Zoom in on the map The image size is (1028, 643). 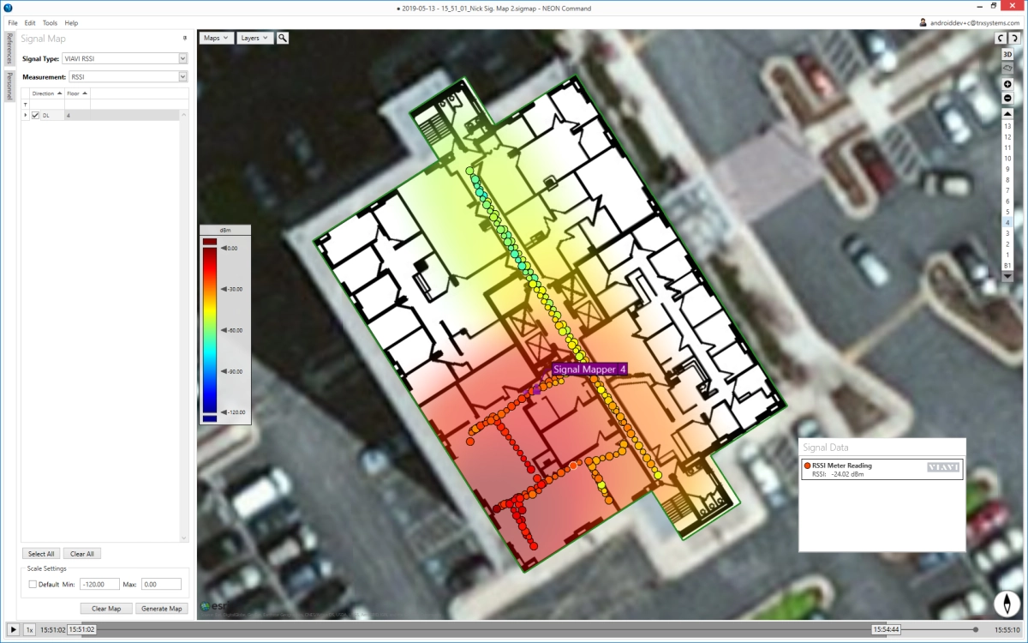tap(1007, 84)
